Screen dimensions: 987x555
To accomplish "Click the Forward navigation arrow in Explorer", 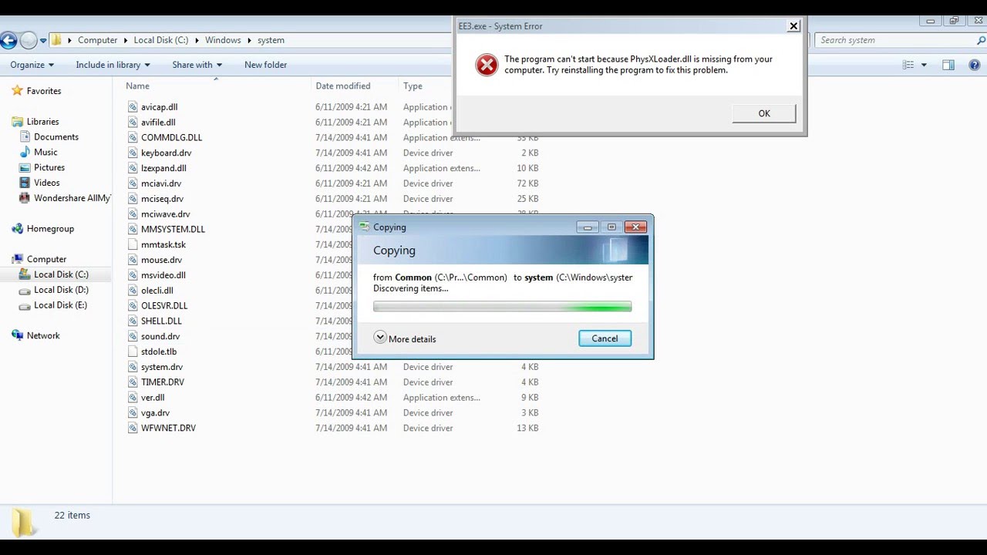I will point(29,40).
